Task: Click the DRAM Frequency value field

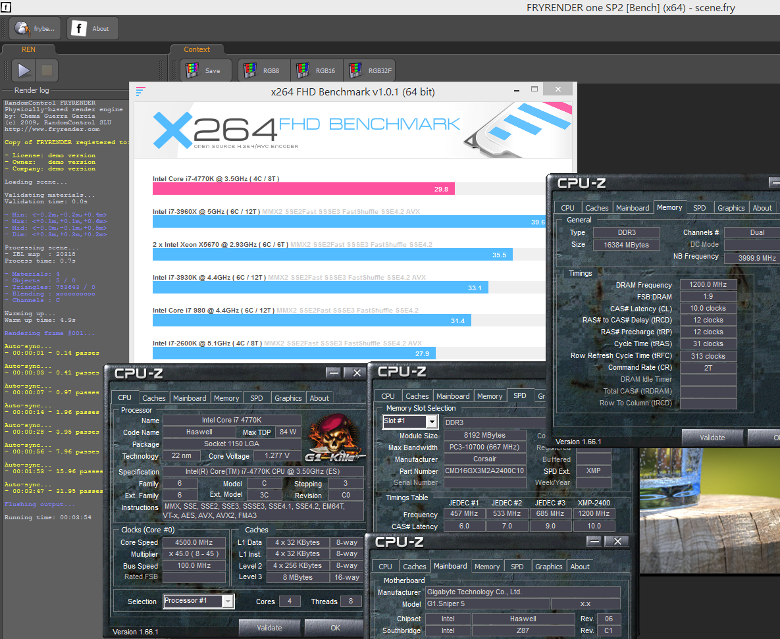Action: [x=707, y=285]
